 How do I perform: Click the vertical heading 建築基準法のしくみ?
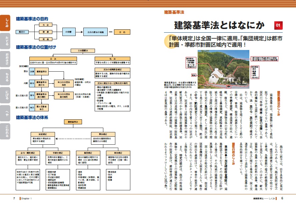tap(278, 103)
